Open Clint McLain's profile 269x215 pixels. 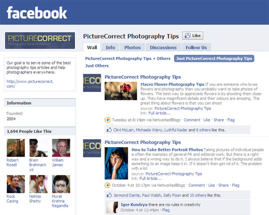pyautogui.click(x=123, y=130)
